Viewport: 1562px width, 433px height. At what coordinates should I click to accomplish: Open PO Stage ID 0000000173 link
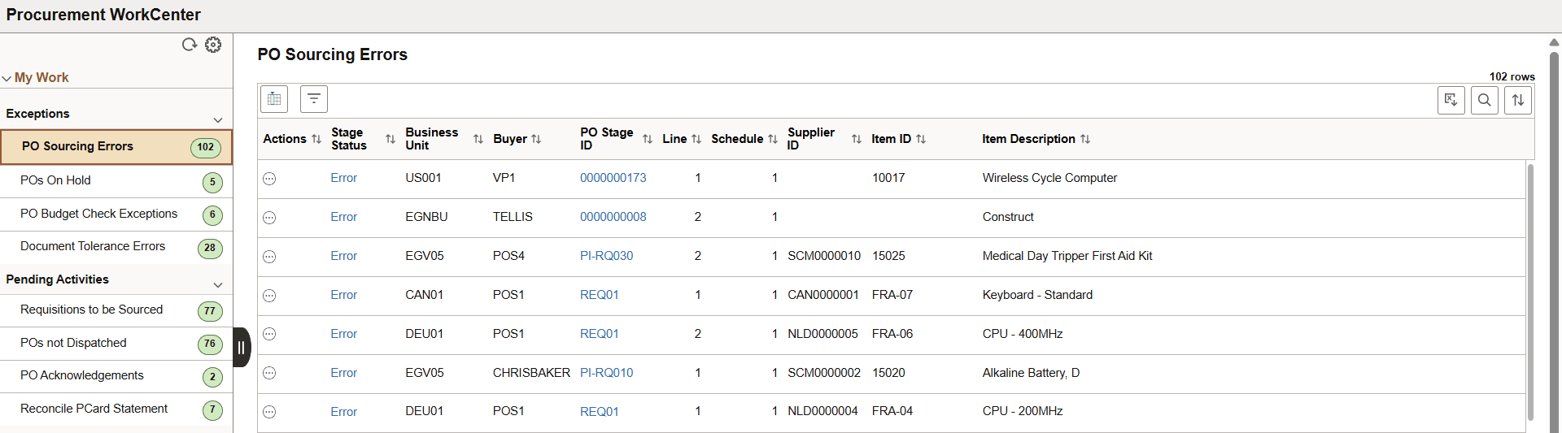(613, 178)
